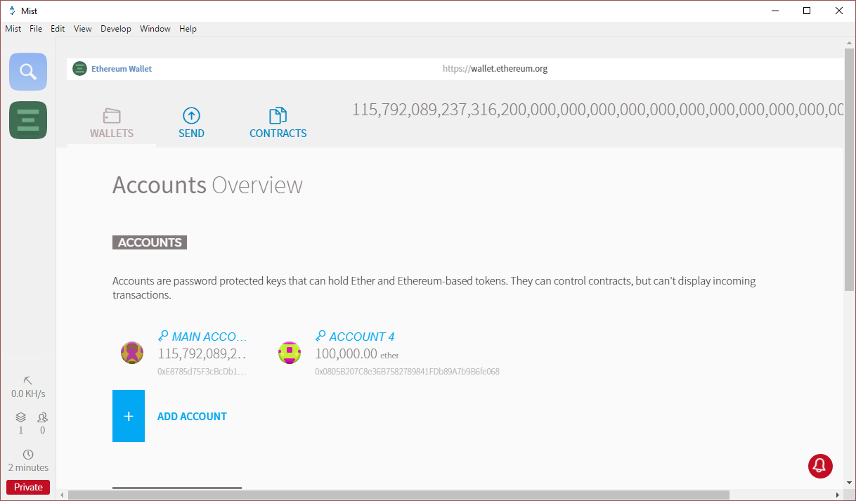This screenshot has width=856, height=501.
Task: Open the File menu
Action: [36, 29]
